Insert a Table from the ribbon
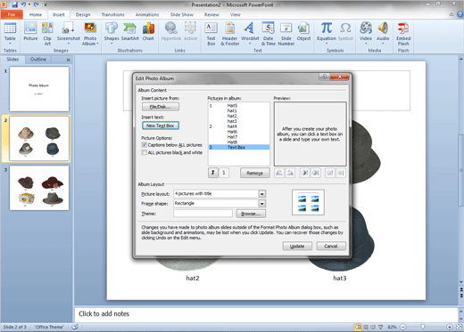The image size is (464, 332). (x=10, y=32)
